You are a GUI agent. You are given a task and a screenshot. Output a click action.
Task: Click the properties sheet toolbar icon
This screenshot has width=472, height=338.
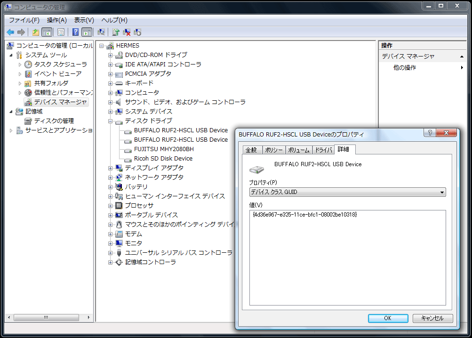(61, 32)
